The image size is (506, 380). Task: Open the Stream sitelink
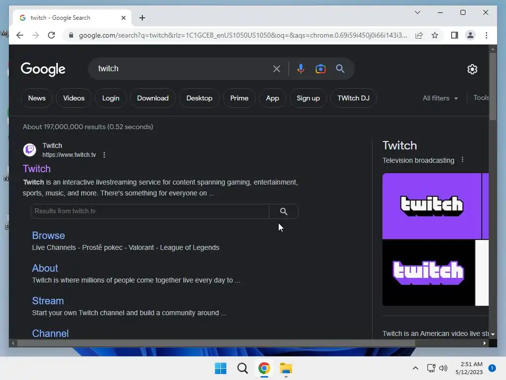tap(48, 301)
